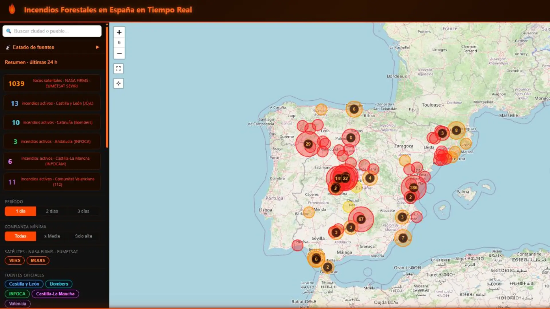Toggle the MODIS satellite filter
The width and height of the screenshot is (550, 309).
pos(38,260)
